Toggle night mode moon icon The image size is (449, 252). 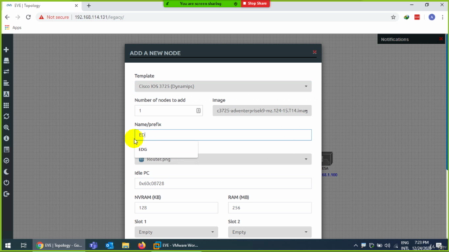coord(6,171)
